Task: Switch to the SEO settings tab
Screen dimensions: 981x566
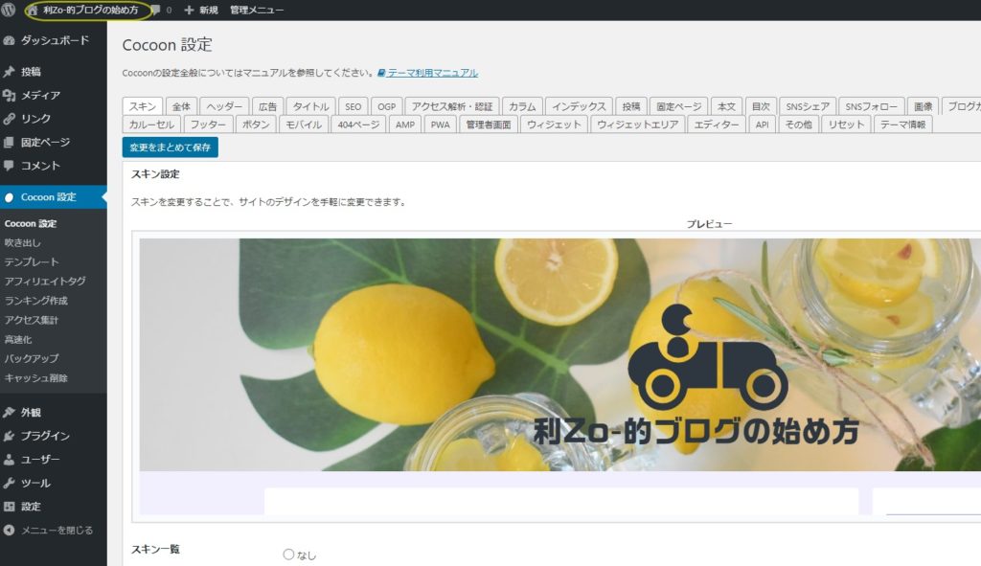Action: tap(353, 106)
